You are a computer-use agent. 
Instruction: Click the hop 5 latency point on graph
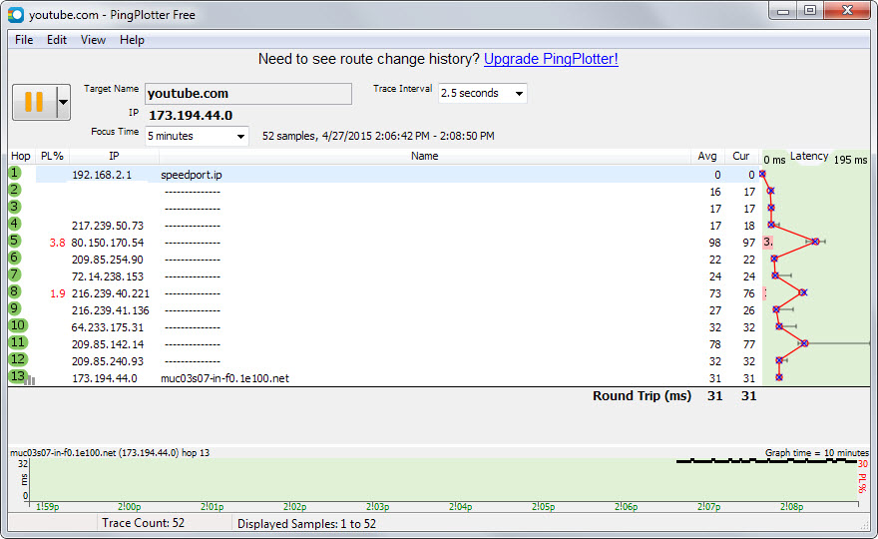tap(815, 242)
